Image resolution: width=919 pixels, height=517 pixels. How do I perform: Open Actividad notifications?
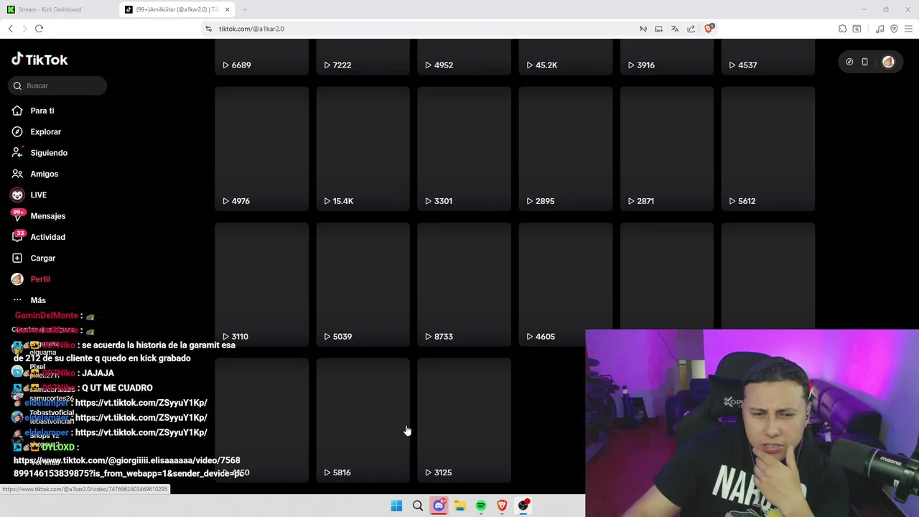47,237
